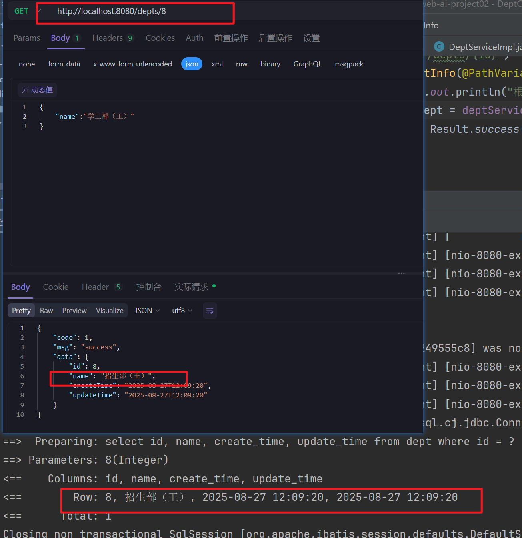
Task: Show the response Cookie tab
Action: [56, 287]
